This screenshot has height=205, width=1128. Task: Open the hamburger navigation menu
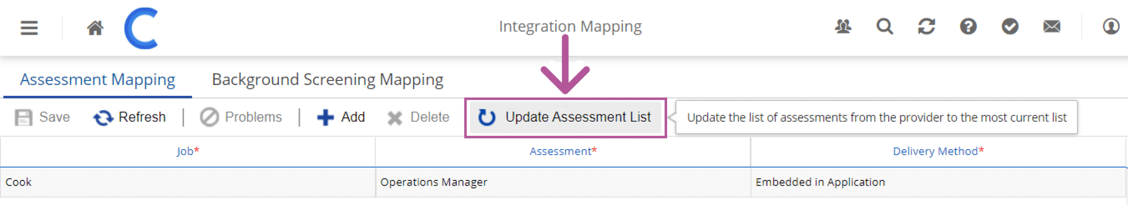(x=29, y=28)
